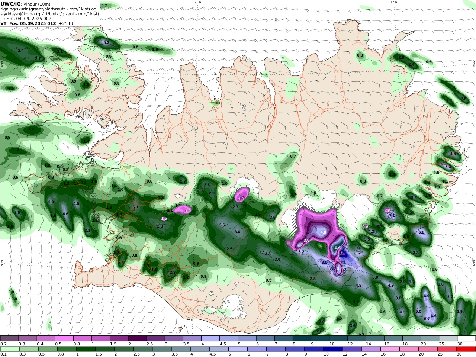The width and height of the screenshot is (476, 357).
Task: Select the 6.8 precipitation value
Action: (421, 232)
